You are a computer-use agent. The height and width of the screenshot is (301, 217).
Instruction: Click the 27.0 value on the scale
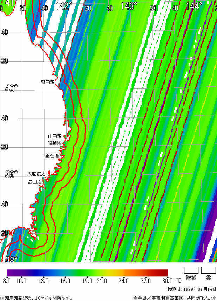click(145, 281)
